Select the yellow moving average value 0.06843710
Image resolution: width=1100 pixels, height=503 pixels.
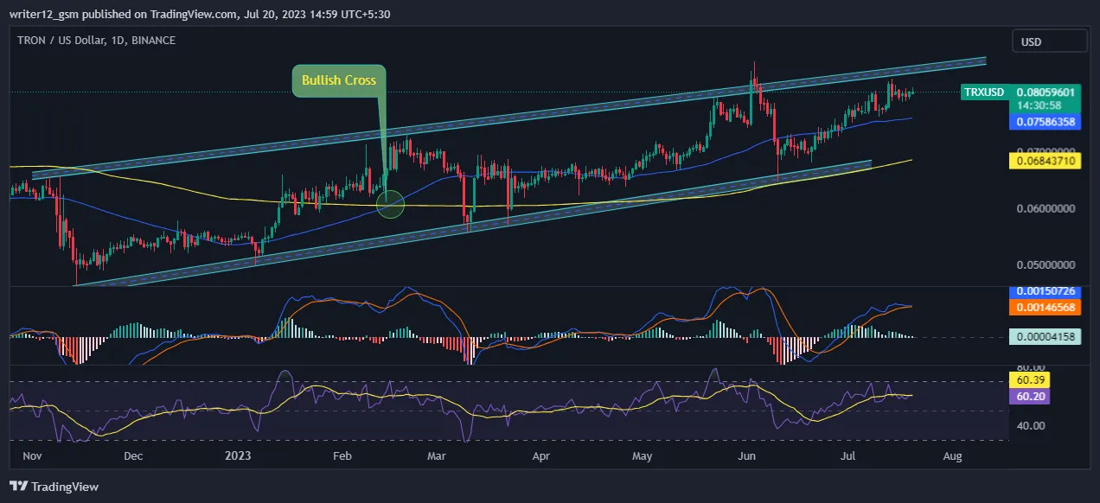coord(1046,161)
